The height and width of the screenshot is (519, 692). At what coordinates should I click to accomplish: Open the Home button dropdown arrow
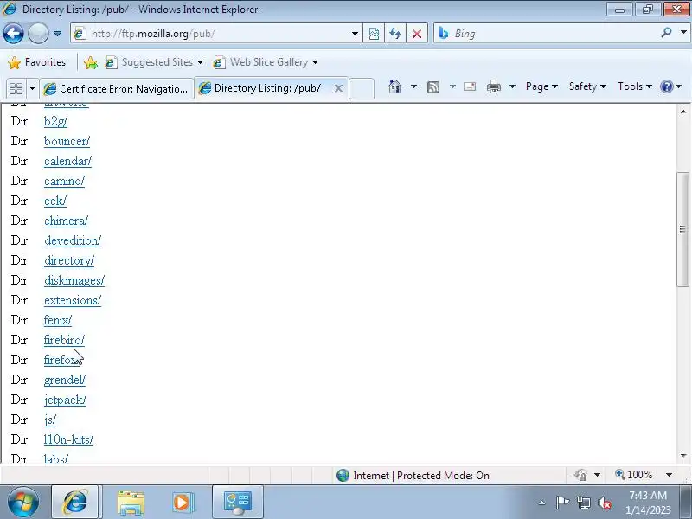coord(413,86)
